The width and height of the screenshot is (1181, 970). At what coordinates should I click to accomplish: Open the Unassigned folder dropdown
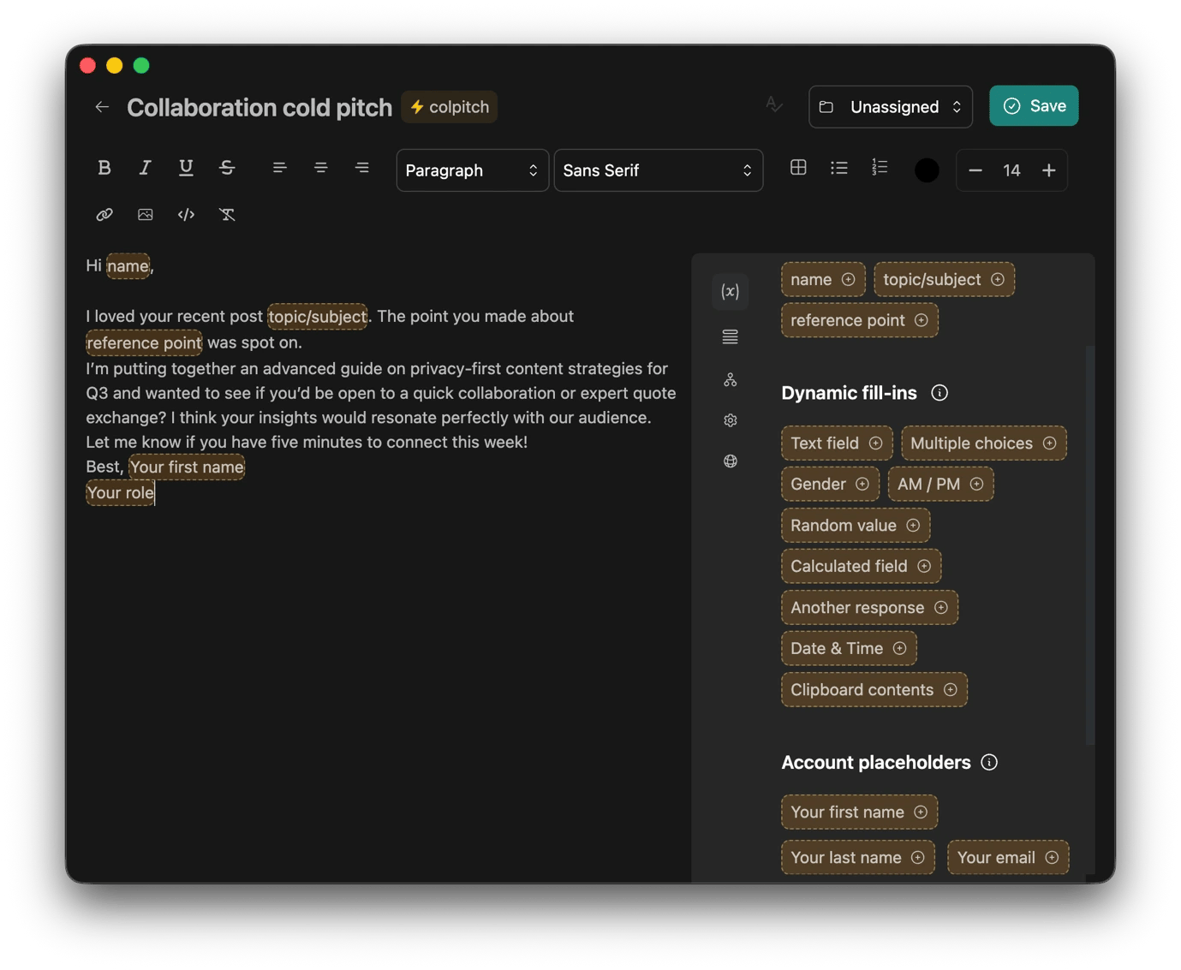[x=890, y=107]
